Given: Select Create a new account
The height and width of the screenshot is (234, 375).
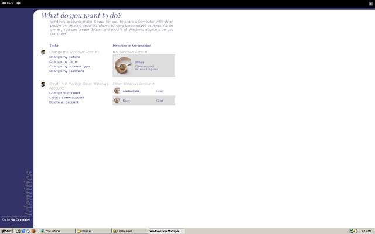Looking at the screenshot, I should [x=67, y=98].
